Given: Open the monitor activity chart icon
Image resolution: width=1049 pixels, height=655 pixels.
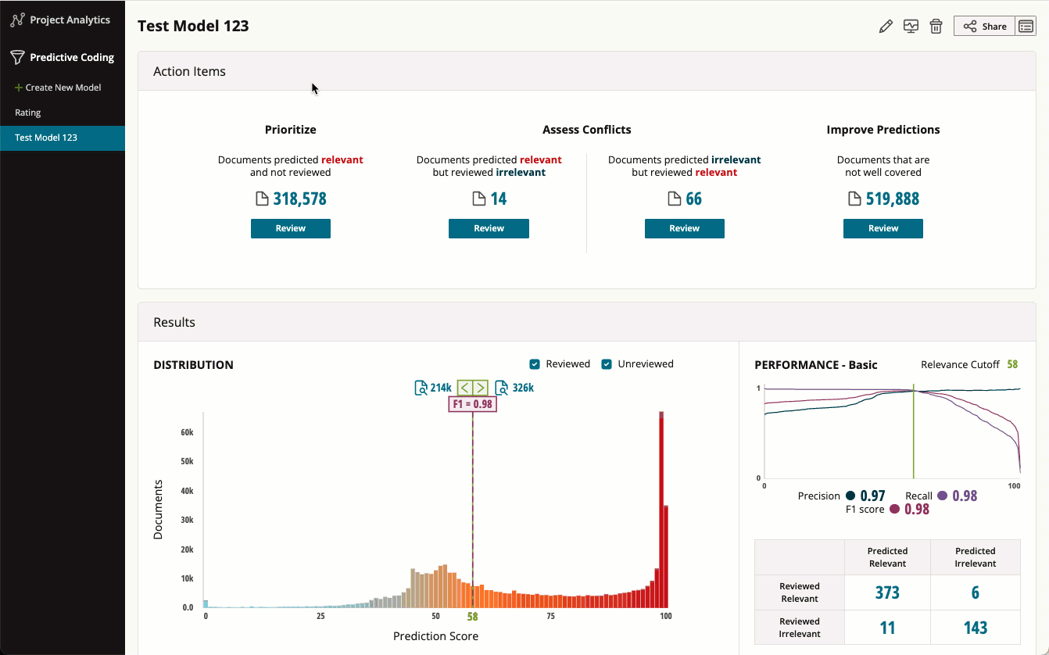Looking at the screenshot, I should point(911,27).
